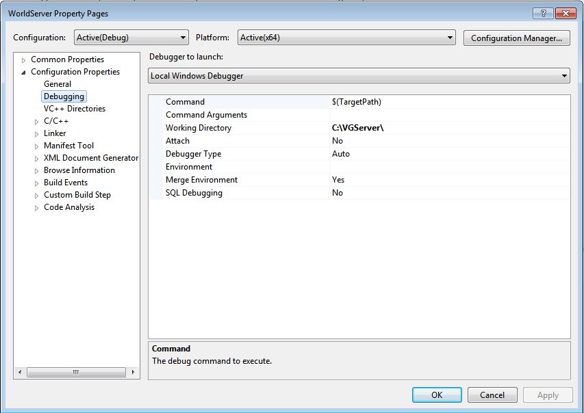Expand the Manifest Tool node
The width and height of the screenshot is (584, 413).
tap(37, 146)
